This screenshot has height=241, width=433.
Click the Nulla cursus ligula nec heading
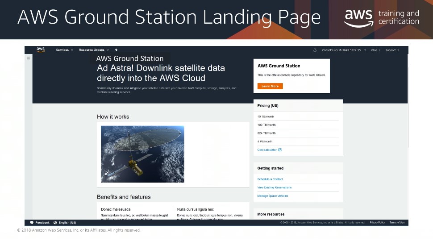[x=195, y=209]
